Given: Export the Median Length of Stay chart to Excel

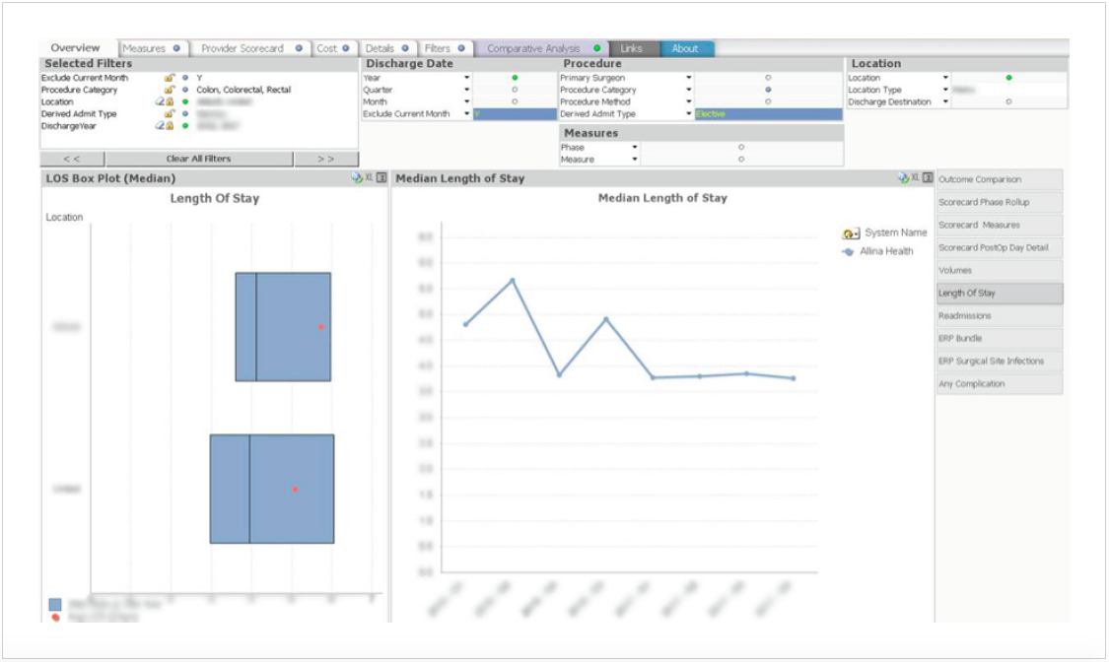Looking at the screenshot, I should pyautogui.click(x=915, y=176).
